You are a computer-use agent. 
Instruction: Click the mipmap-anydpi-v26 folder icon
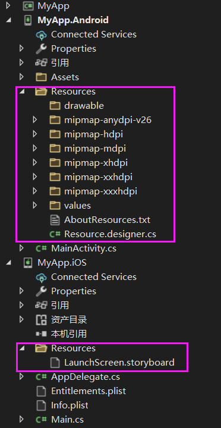[x=55, y=120]
